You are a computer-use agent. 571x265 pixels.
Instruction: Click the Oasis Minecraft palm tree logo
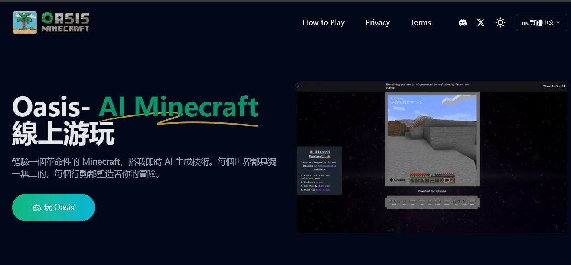pos(25,22)
